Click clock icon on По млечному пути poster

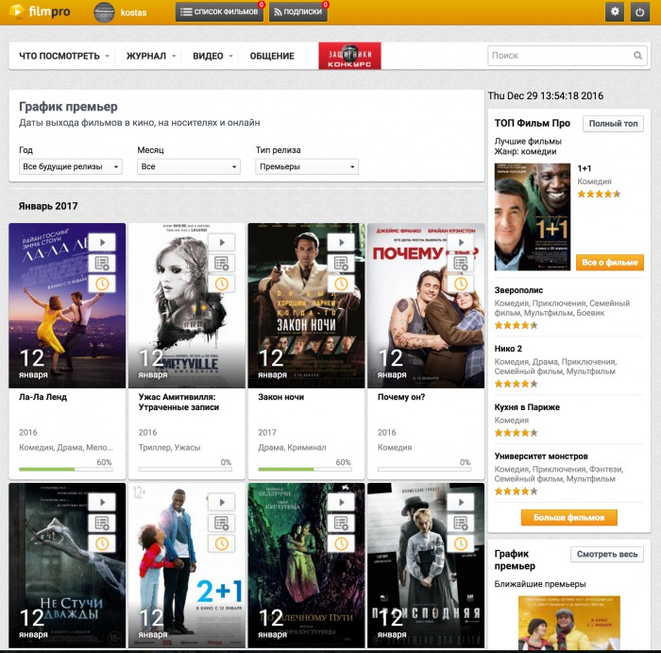341,543
